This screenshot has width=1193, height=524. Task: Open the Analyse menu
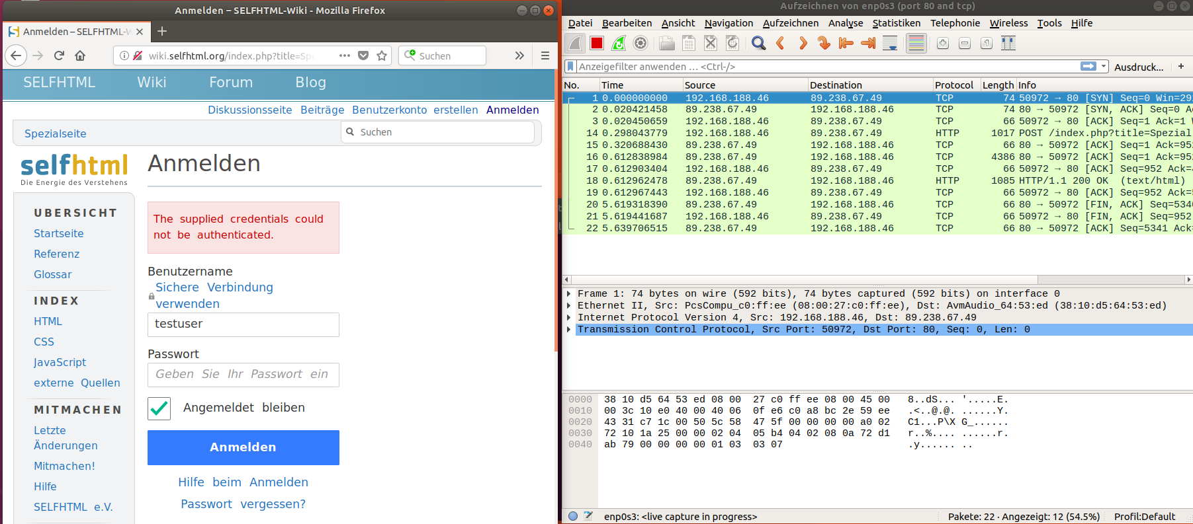[x=846, y=23]
